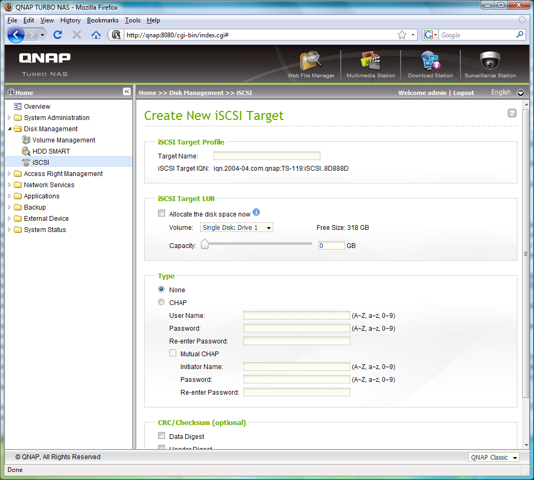Click the Capacity slider handle
This screenshot has width=534, height=480.
[x=205, y=244]
